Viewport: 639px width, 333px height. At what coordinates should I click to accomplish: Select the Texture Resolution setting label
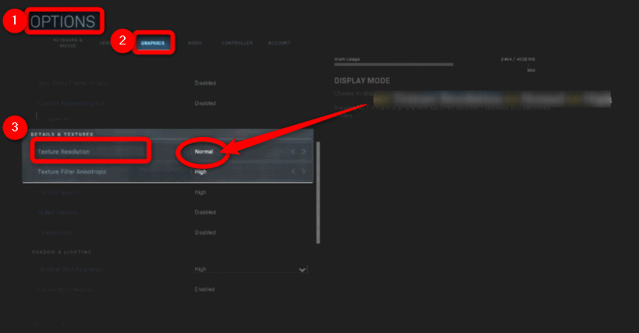64,151
